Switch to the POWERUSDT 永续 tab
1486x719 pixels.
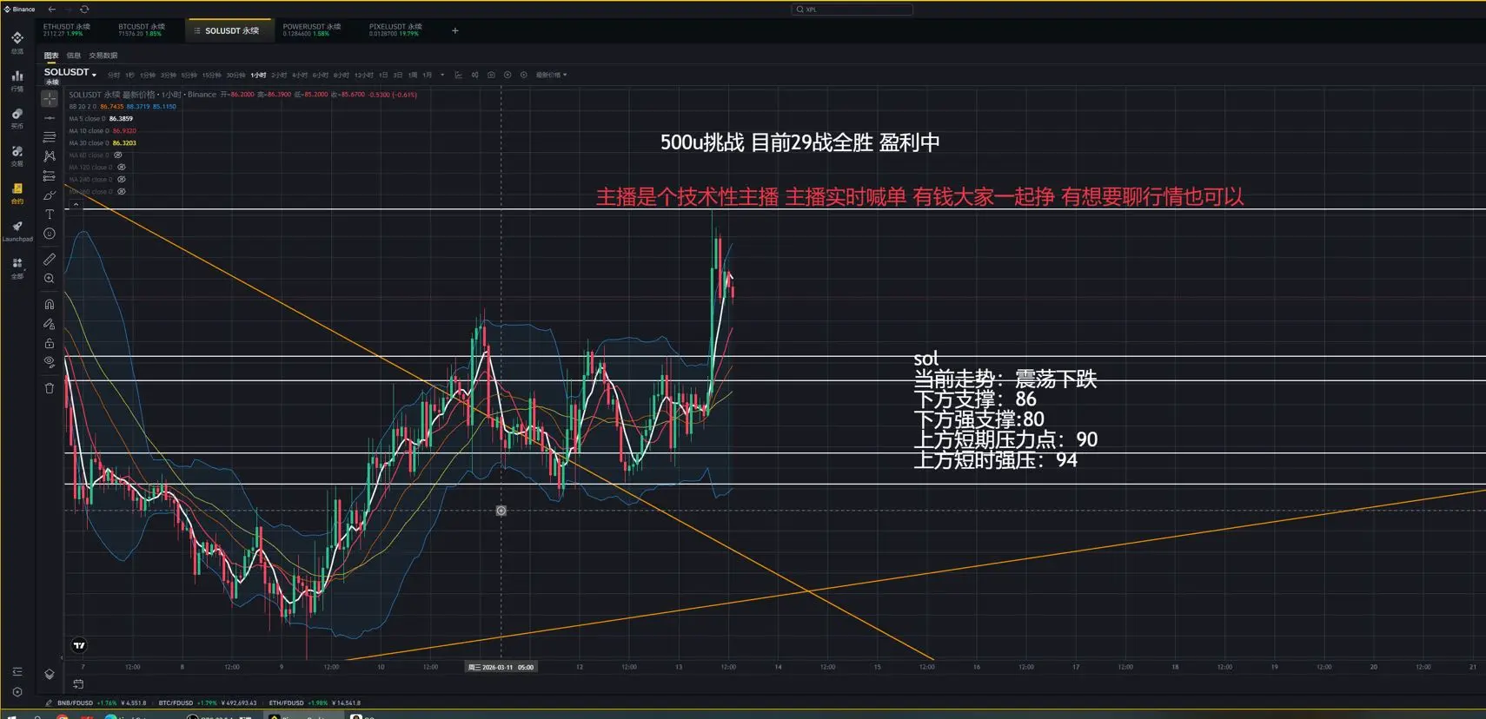point(312,30)
